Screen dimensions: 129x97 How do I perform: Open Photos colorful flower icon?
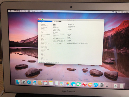coord(68,84)
